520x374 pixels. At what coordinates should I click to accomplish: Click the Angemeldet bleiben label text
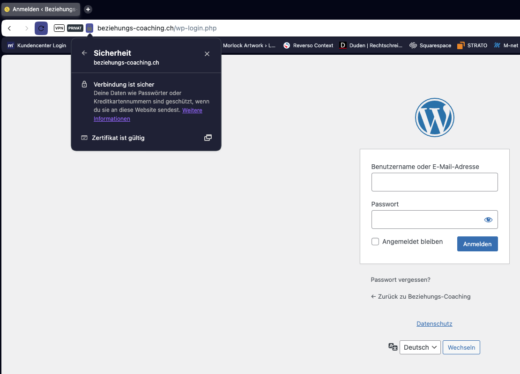pos(412,242)
